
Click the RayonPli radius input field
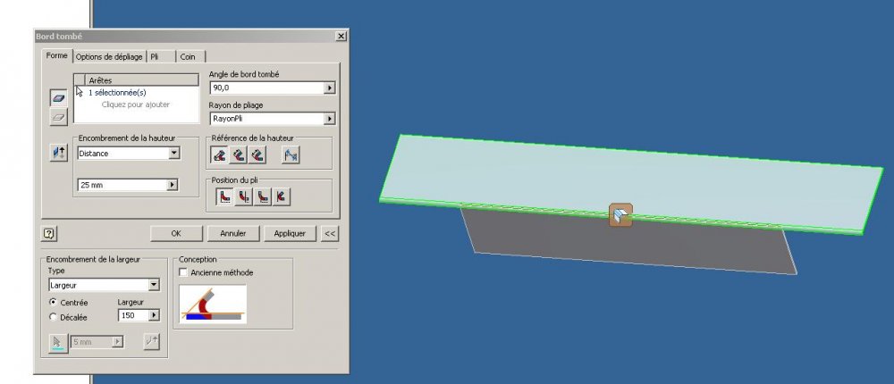pyautogui.click(x=266, y=119)
